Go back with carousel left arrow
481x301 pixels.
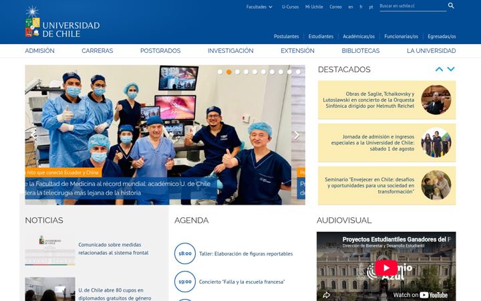coord(33,135)
